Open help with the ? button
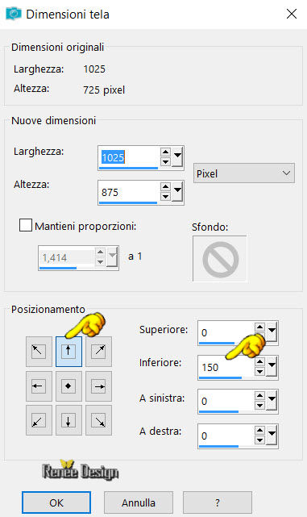The image size is (307, 517). click(x=218, y=502)
